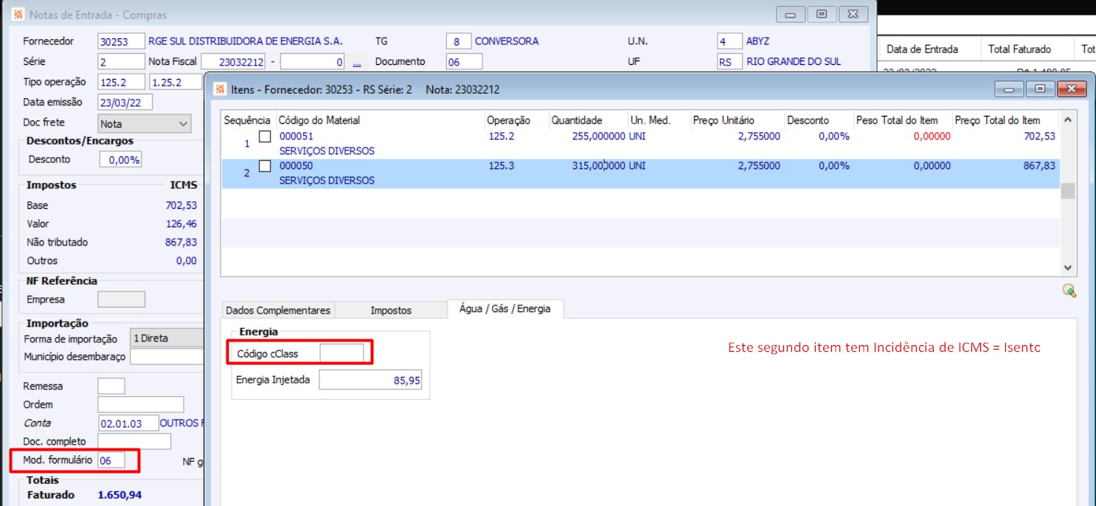Click the app icon in the Itens window title bar
Viewport: 1096px width, 506px height.
pos(220,89)
